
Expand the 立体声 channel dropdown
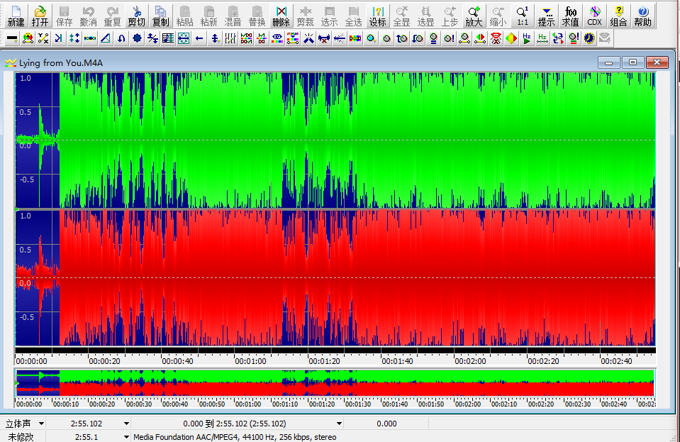(x=42, y=424)
